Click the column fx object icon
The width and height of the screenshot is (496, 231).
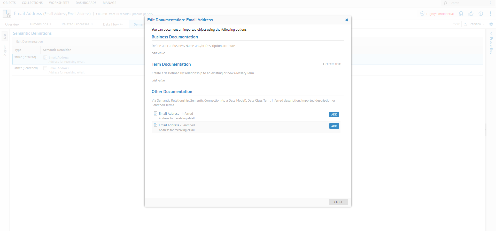(x=7, y=14)
